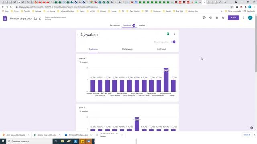Open the Other bookmarks folder
This screenshot has height=144, width=257.
click(x=233, y=11)
